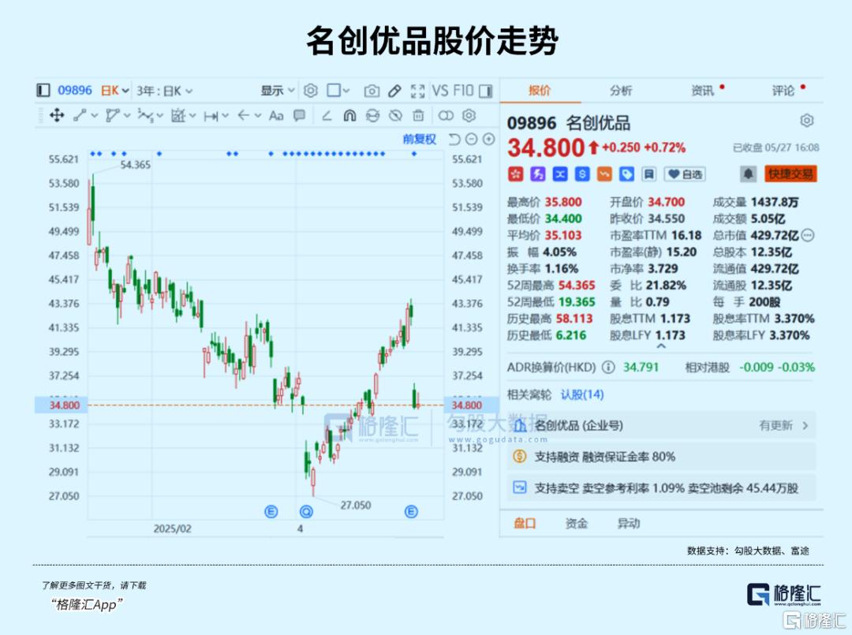Add a comment bubble note
This screenshot has width=852, height=635.
coord(300,115)
